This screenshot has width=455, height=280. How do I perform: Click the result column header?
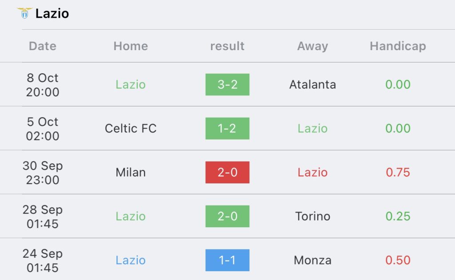tap(227, 46)
